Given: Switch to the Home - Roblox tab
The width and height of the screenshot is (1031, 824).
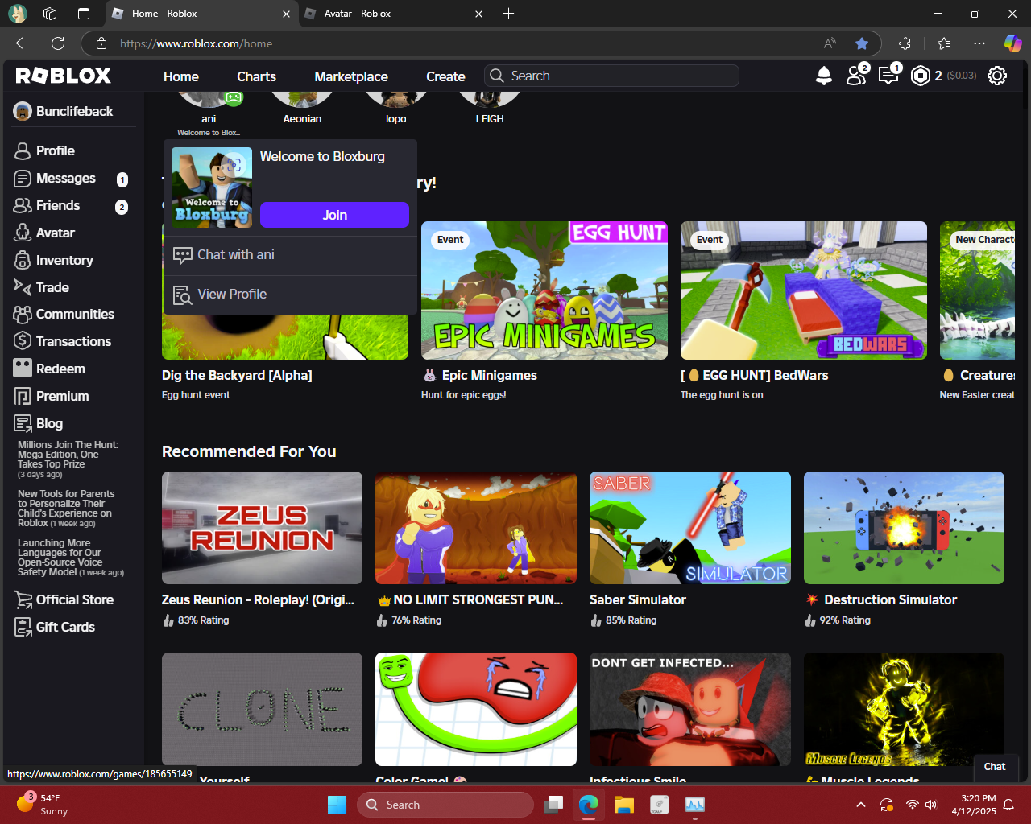Looking at the screenshot, I should 201,14.
